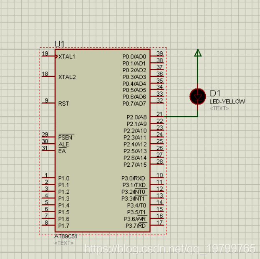Image resolution: width=260 pixels, height=259 pixels.
Task: Select the P1.5 pin label
Action: click(x=64, y=212)
